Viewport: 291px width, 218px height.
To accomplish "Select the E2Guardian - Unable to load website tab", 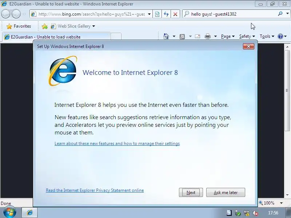I will point(57,37).
